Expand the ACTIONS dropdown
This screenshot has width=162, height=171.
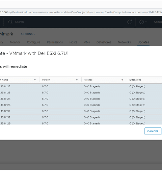pyautogui.click(x=28, y=34)
